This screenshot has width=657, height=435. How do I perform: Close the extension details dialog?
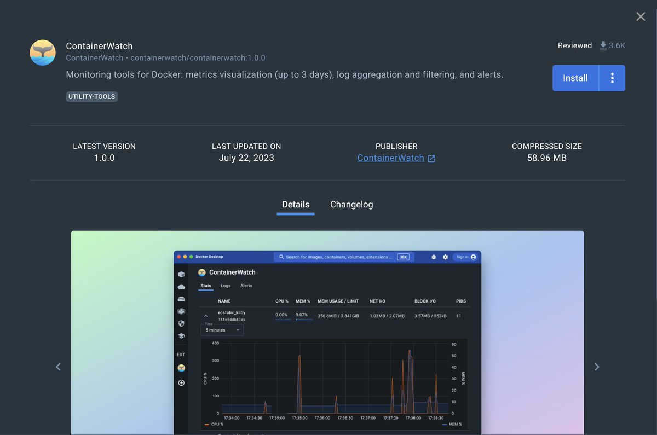click(x=641, y=16)
